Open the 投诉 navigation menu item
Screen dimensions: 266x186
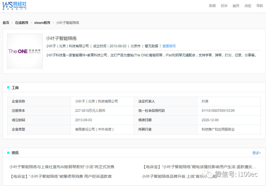pos(224,6)
